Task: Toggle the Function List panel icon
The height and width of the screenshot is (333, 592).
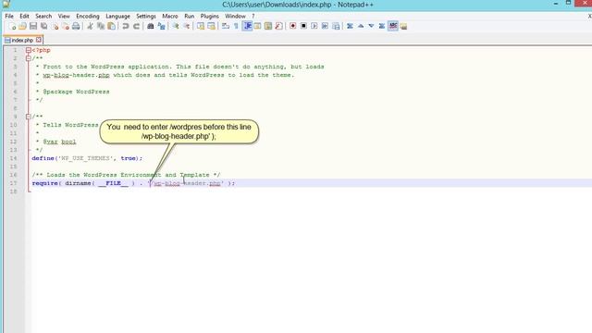Action: 278,26
